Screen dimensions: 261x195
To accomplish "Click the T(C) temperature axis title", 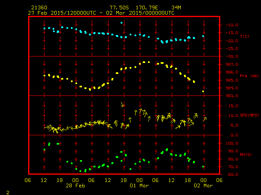I will [245, 36].
